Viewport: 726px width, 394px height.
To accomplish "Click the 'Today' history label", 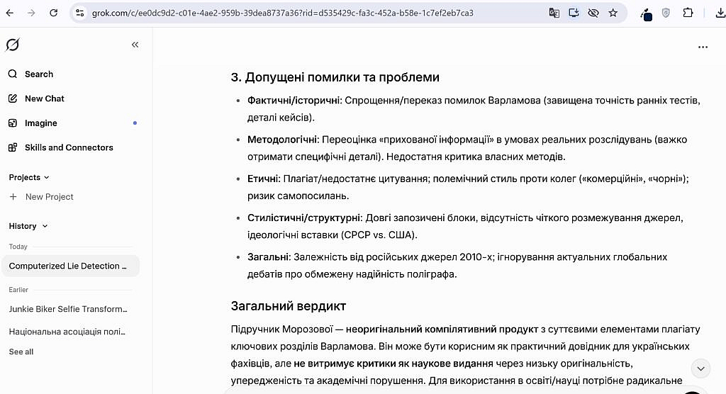I will pos(18,247).
